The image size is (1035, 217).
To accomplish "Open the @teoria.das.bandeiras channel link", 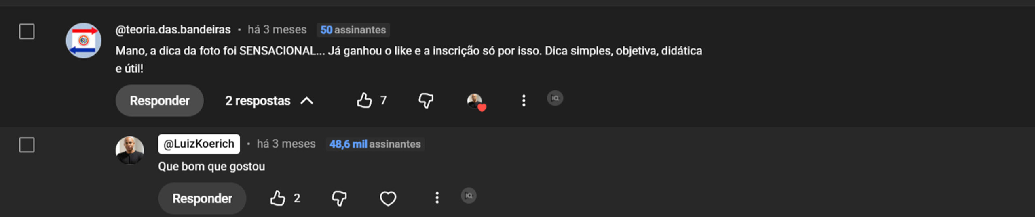I will click(x=173, y=29).
